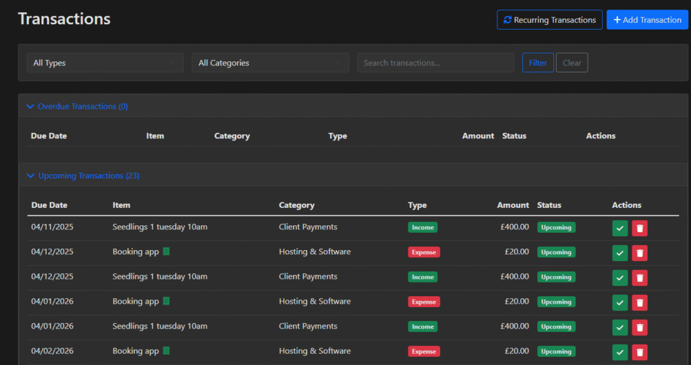The height and width of the screenshot is (365, 691).
Task: Click the Upcoming status badge on first row
Action: coord(556,227)
